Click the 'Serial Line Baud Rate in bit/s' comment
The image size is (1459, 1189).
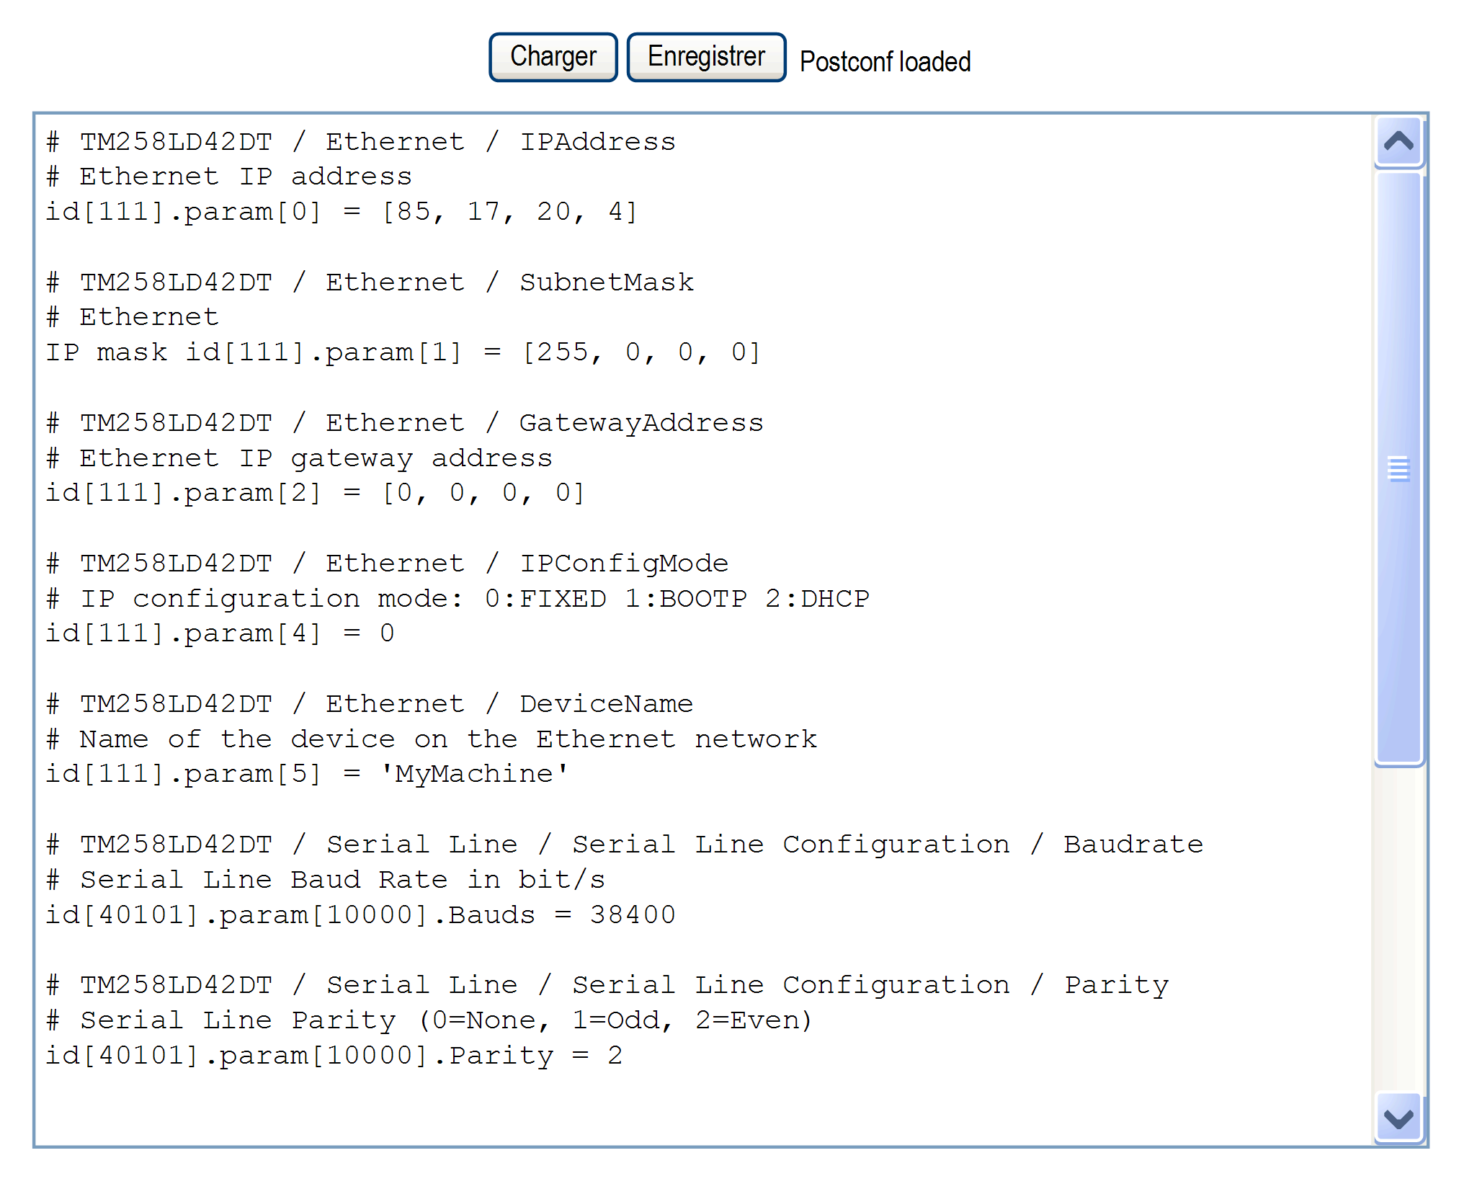(x=326, y=880)
